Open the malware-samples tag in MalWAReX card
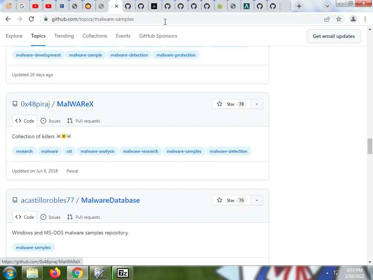 [184, 151]
